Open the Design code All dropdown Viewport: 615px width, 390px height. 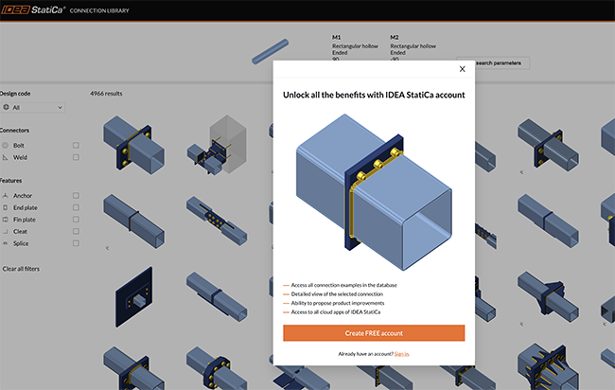pyautogui.click(x=33, y=108)
